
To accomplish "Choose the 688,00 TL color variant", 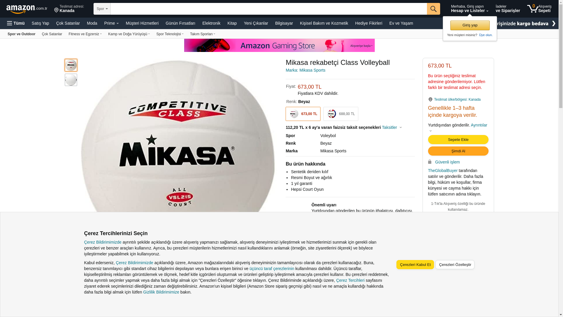I will pyautogui.click(x=341, y=114).
